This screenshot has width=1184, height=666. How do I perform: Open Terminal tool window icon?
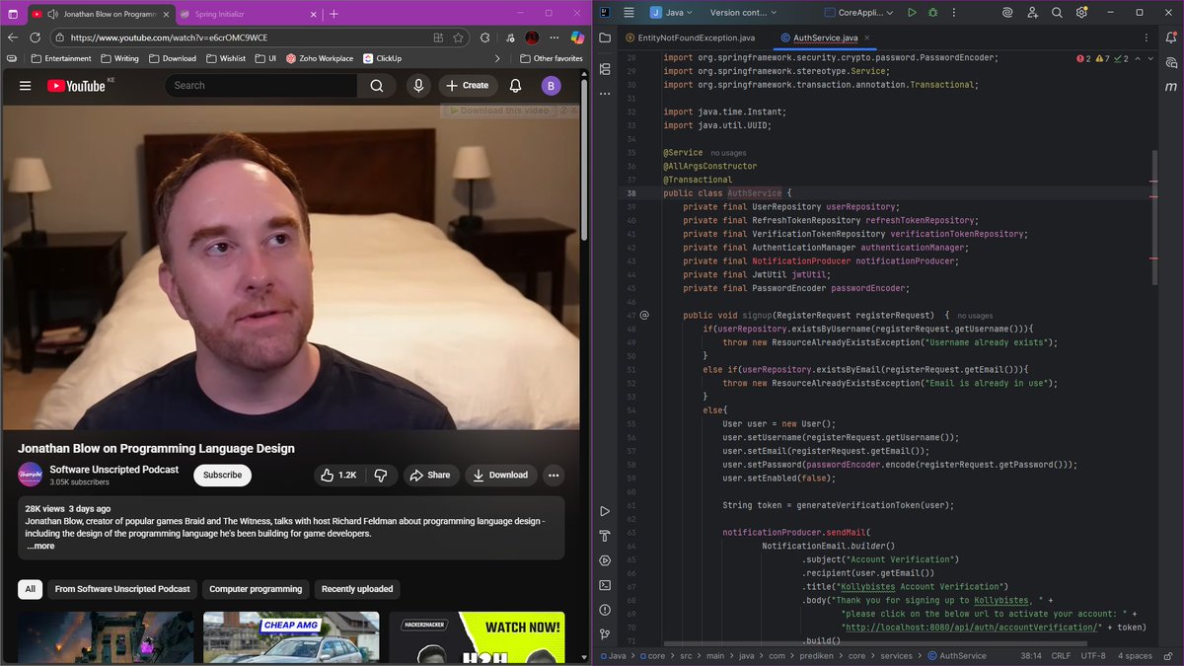point(605,585)
